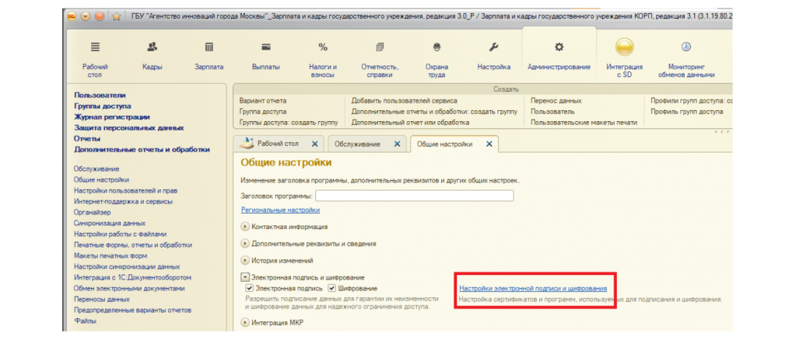Open the Выплаты section icon
This screenshot has width=796, height=337.
266,47
